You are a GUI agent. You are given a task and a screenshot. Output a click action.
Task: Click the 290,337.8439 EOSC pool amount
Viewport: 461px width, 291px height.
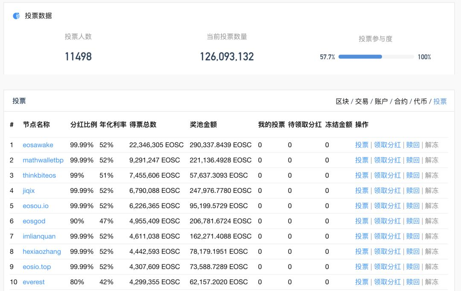coord(221,145)
